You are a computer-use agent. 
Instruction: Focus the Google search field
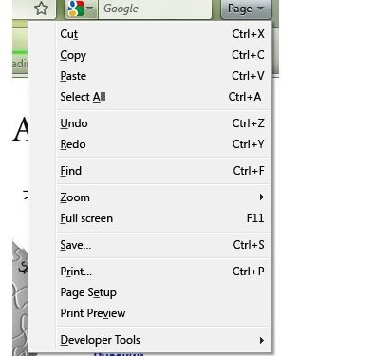tap(155, 9)
